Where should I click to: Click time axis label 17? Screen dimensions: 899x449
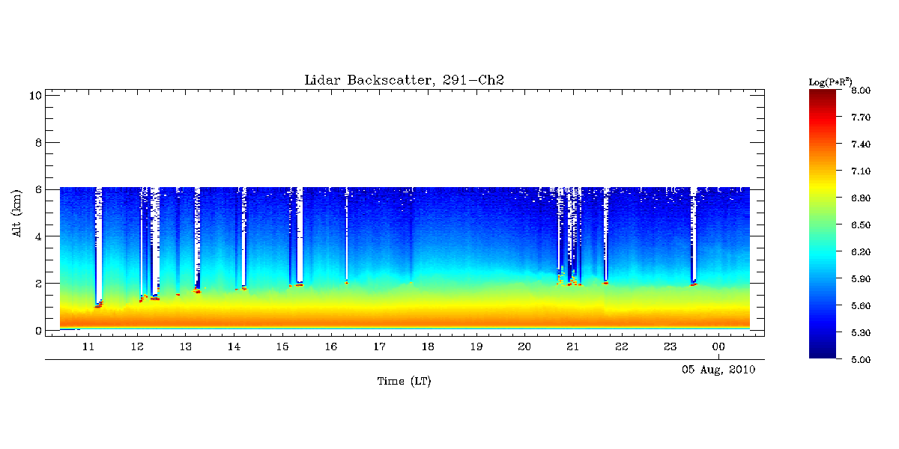(x=379, y=347)
